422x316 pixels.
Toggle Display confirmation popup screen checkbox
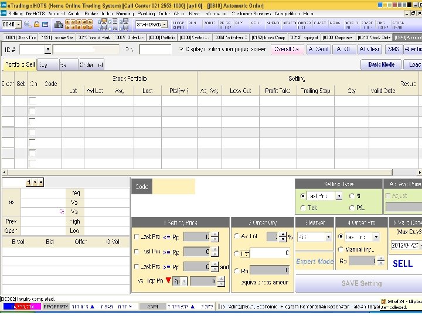181,49
